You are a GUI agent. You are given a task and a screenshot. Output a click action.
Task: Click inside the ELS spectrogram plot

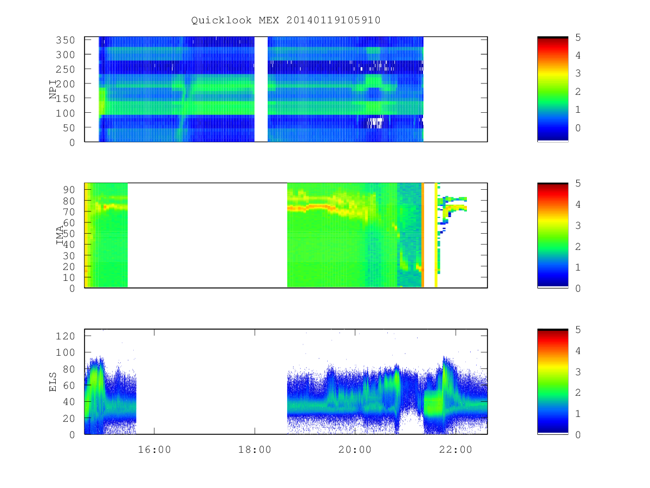[x=286, y=381]
